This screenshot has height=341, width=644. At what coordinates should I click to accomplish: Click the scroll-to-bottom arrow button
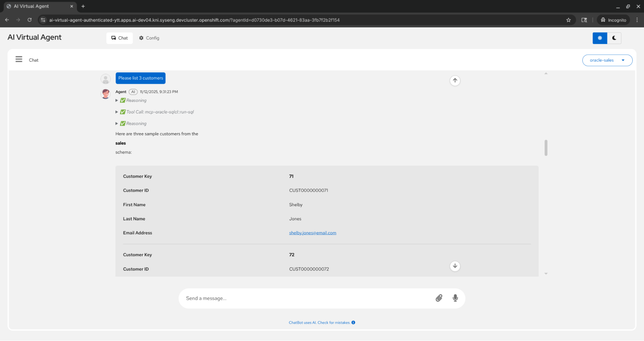[x=455, y=266]
